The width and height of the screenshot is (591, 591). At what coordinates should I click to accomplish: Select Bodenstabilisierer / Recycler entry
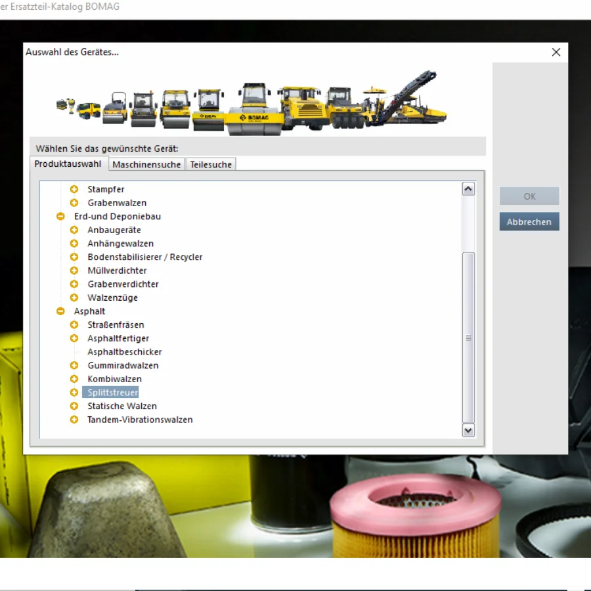point(145,257)
